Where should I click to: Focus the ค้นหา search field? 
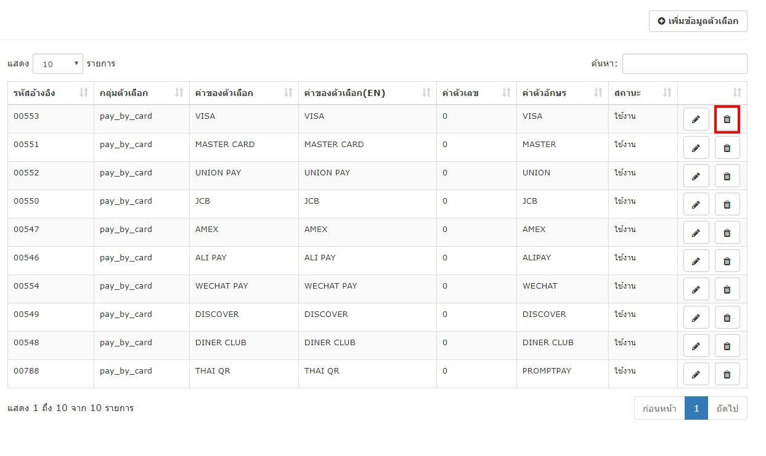[x=685, y=63]
